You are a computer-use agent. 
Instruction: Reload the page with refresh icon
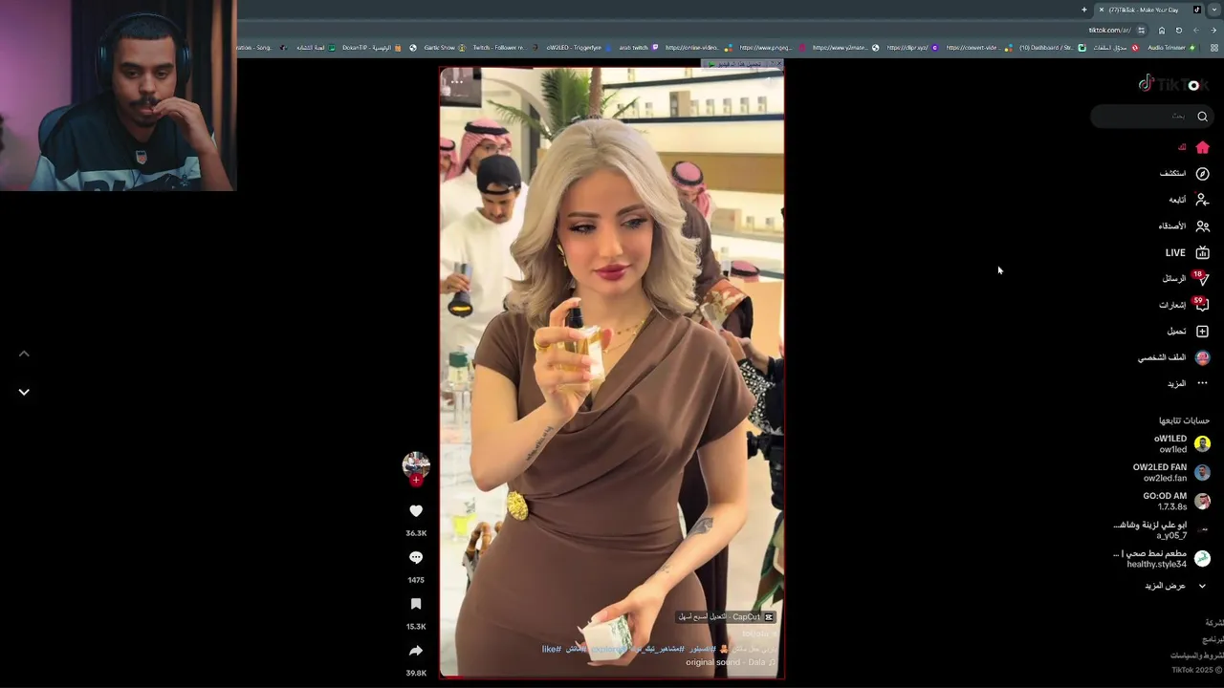(x=1178, y=30)
